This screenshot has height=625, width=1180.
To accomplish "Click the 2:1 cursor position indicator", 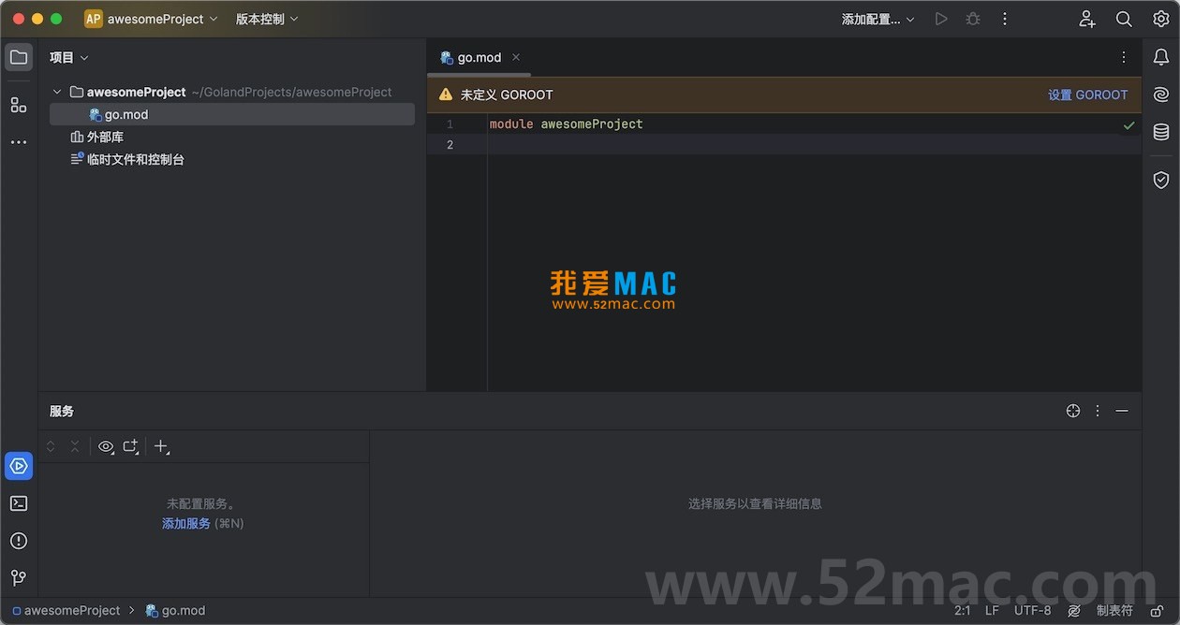I will (x=963, y=610).
